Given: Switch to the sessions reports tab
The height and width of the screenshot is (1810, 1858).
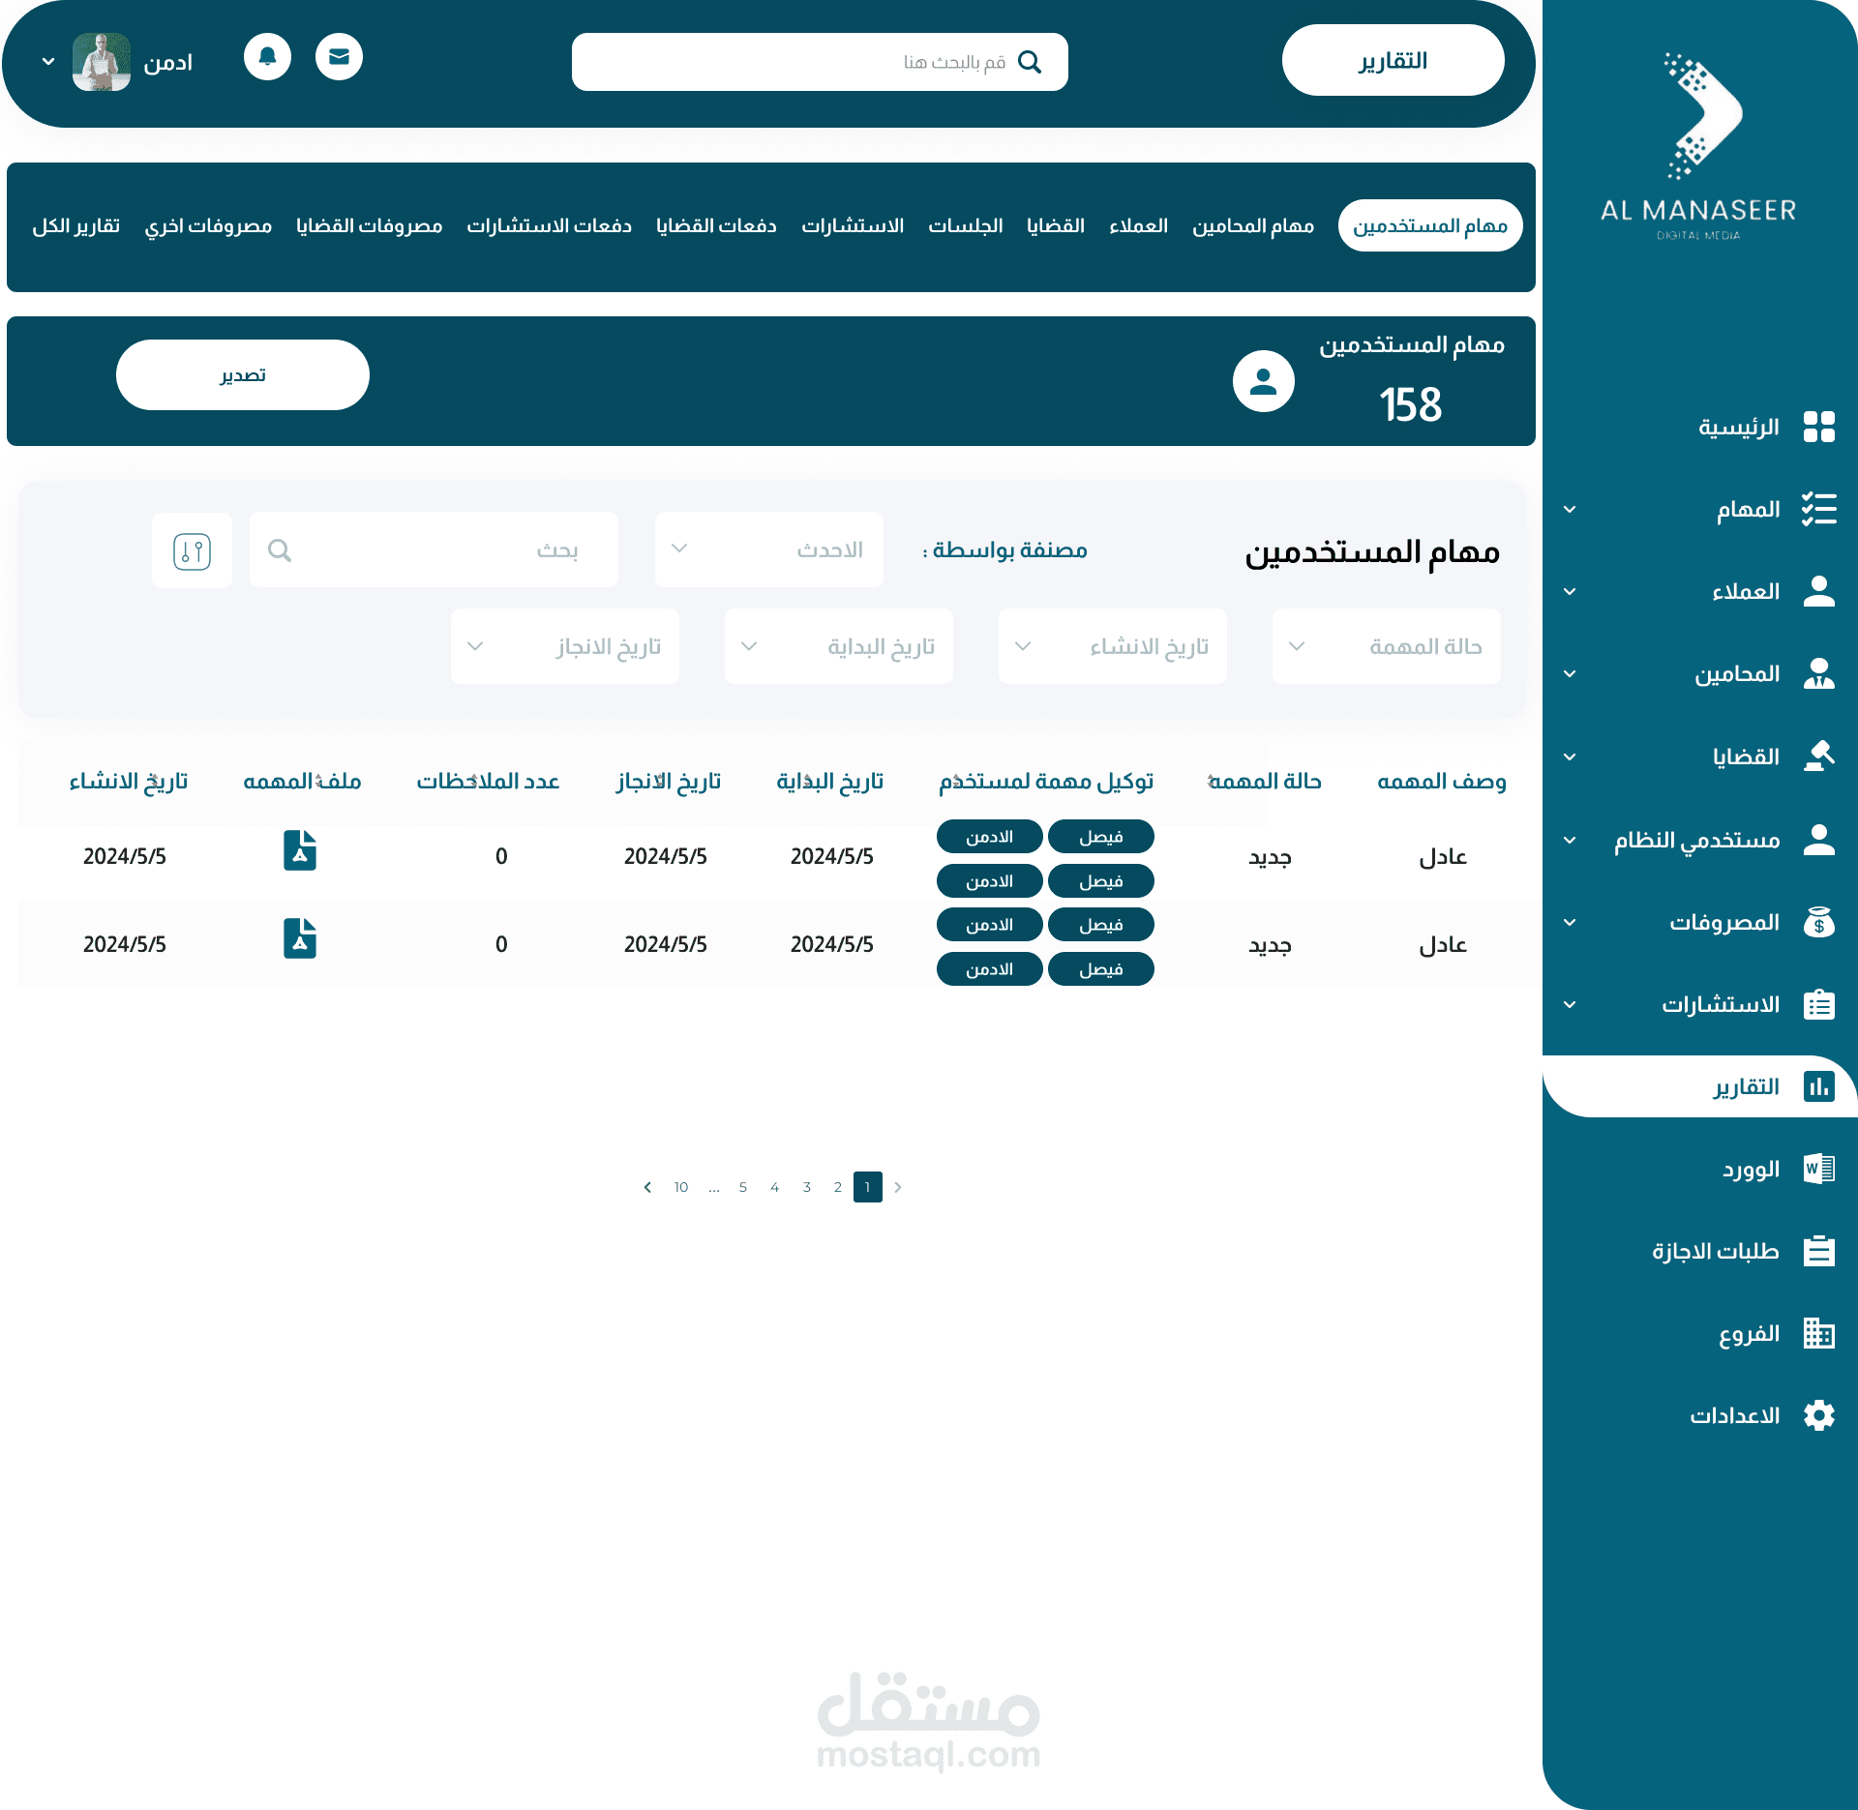Looking at the screenshot, I should click(x=965, y=225).
